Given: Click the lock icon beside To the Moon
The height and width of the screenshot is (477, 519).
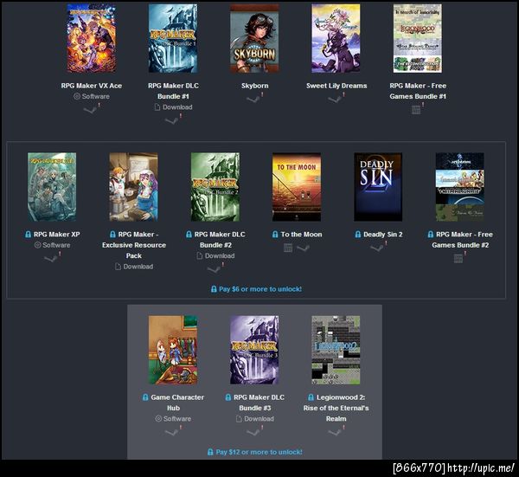Looking at the screenshot, I should 275,235.
